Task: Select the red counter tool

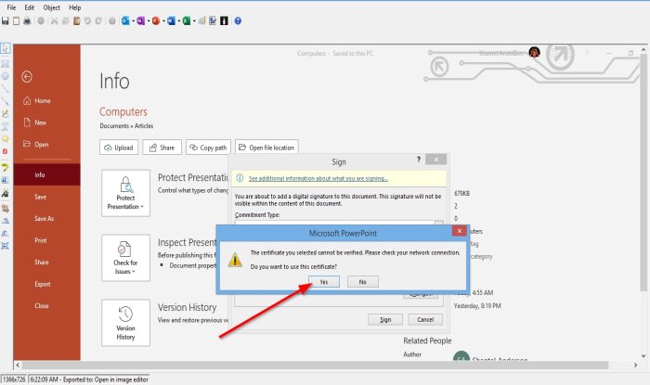Action: (5, 151)
